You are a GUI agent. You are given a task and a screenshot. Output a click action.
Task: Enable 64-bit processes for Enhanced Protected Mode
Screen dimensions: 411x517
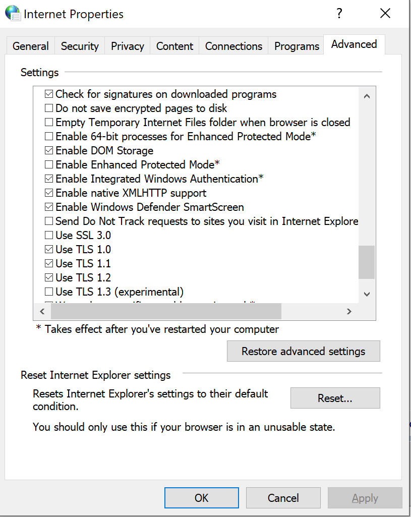[49, 137]
